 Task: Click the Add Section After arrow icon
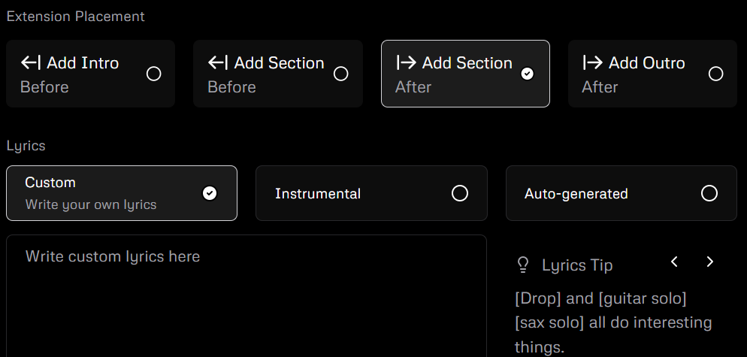(x=406, y=63)
